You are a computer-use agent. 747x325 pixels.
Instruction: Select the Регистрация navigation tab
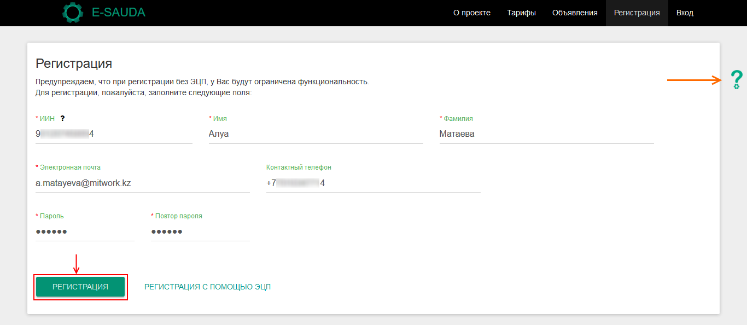tap(637, 13)
